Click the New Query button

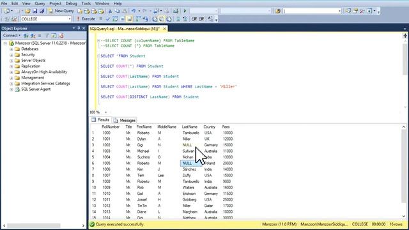61,11
